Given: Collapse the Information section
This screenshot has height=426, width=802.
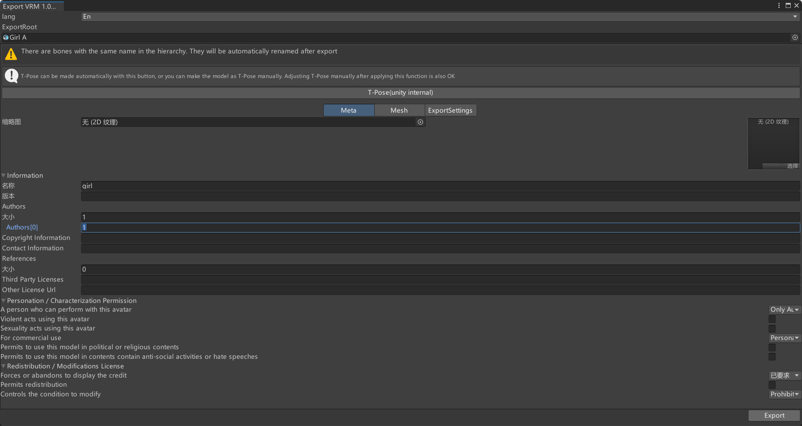Looking at the screenshot, I should point(3,176).
